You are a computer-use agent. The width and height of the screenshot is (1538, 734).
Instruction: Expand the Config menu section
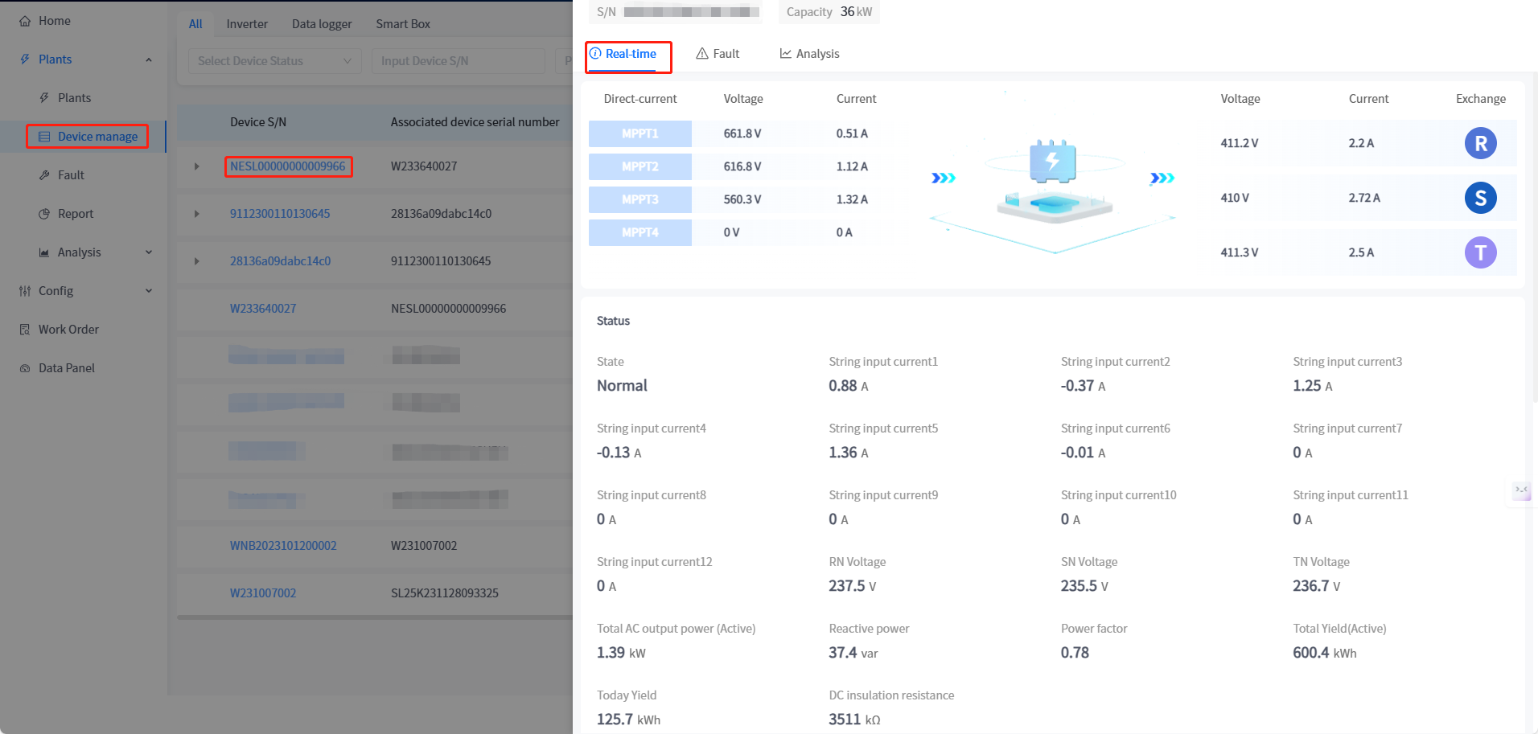point(149,291)
